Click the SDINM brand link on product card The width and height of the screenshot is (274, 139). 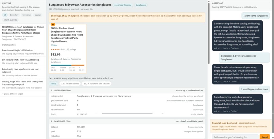click(54, 45)
